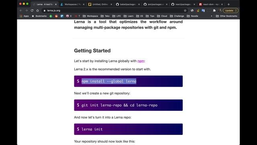Expand the Challenge bookmark folder
The image size is (257, 145).
pyautogui.click(x=177, y=16)
